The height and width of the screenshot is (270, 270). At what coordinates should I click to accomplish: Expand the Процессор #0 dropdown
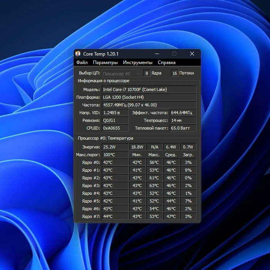coord(122,74)
